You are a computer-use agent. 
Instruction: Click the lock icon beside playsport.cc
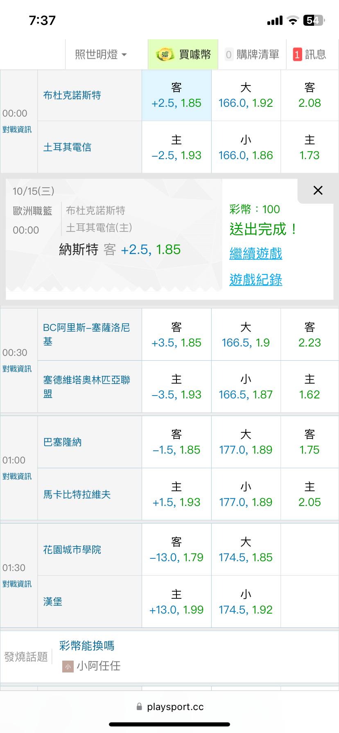pos(139,706)
